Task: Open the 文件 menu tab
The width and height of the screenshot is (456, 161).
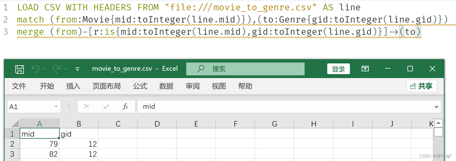Action: [19, 86]
